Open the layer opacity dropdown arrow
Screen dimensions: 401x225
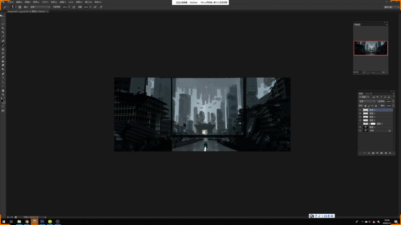[393, 101]
